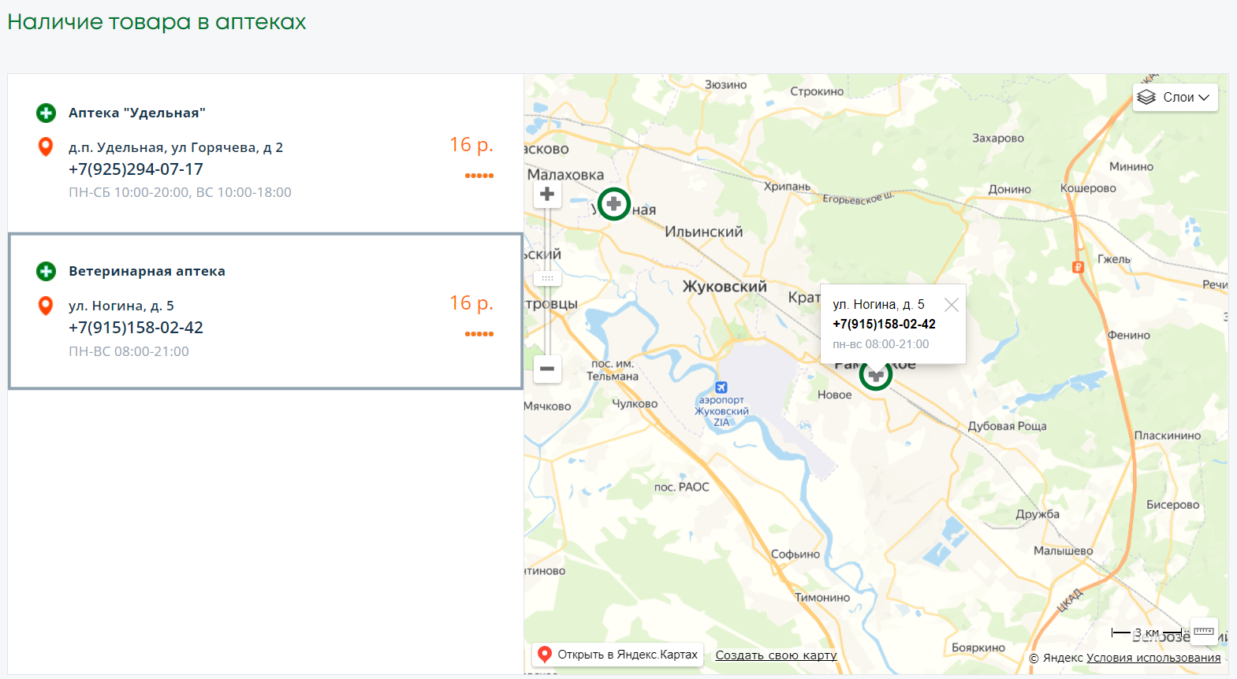Click the location pin next to ул. Ногина address

click(x=46, y=306)
